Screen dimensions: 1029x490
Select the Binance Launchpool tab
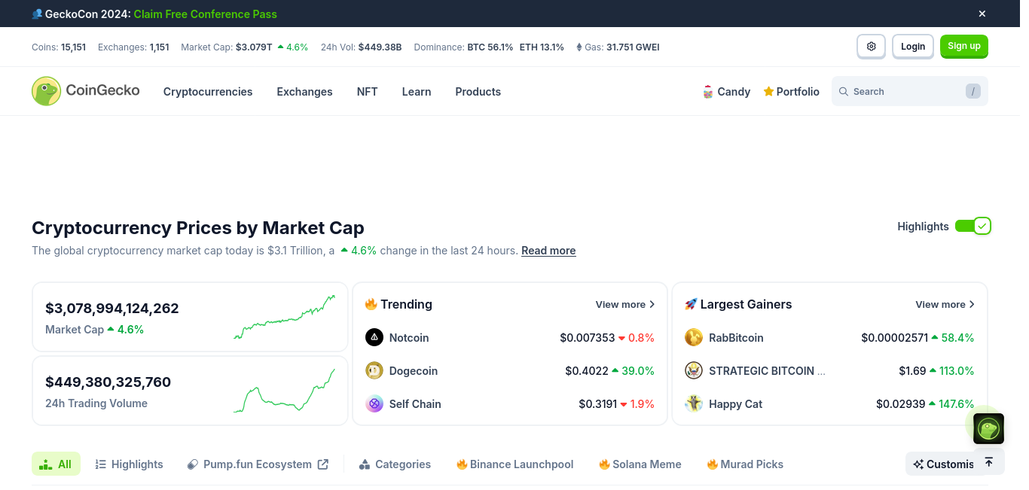point(514,464)
